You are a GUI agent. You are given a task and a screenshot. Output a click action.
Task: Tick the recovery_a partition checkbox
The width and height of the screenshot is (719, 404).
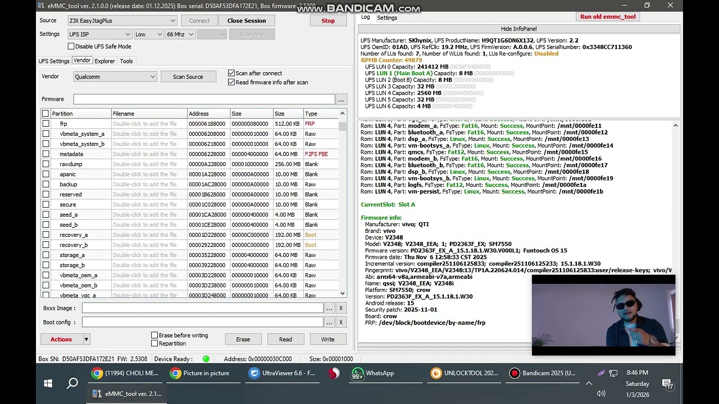coord(45,235)
